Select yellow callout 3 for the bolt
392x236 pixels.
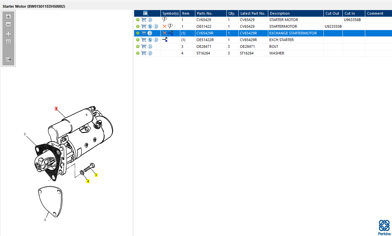(96, 175)
